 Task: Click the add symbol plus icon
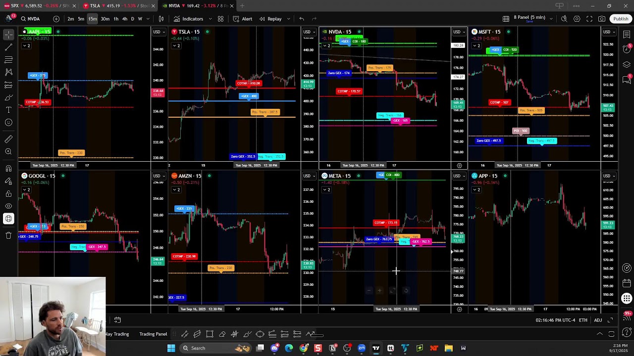(x=56, y=19)
